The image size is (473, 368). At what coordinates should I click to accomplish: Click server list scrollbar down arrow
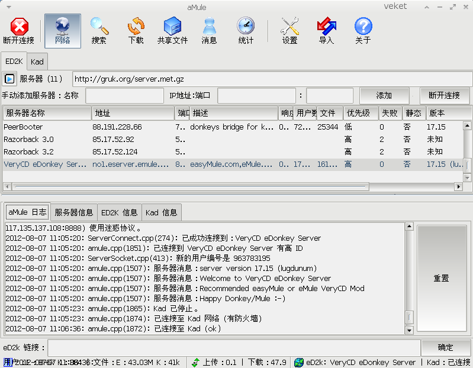pos(467,178)
